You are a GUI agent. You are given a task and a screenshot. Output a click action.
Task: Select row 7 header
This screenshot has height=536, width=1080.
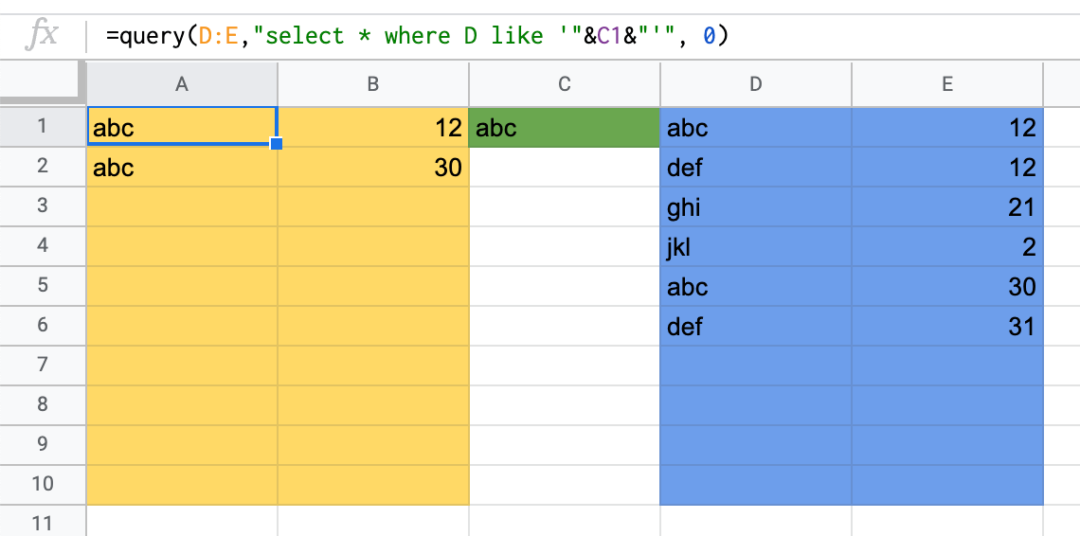click(x=42, y=366)
